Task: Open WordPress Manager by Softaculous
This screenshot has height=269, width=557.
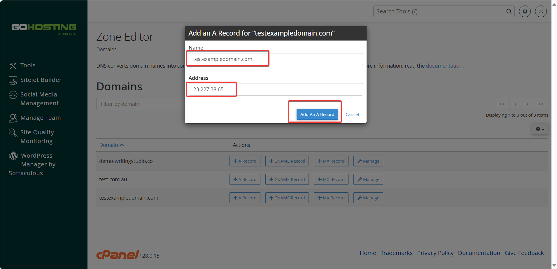Action: tap(32, 164)
